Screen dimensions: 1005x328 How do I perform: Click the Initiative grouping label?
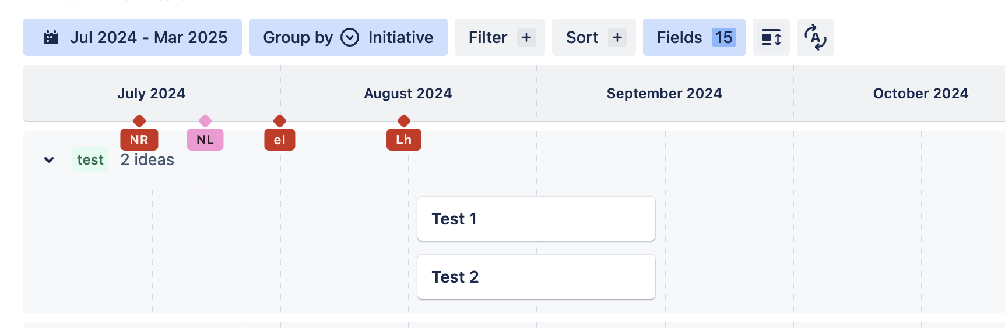click(400, 37)
